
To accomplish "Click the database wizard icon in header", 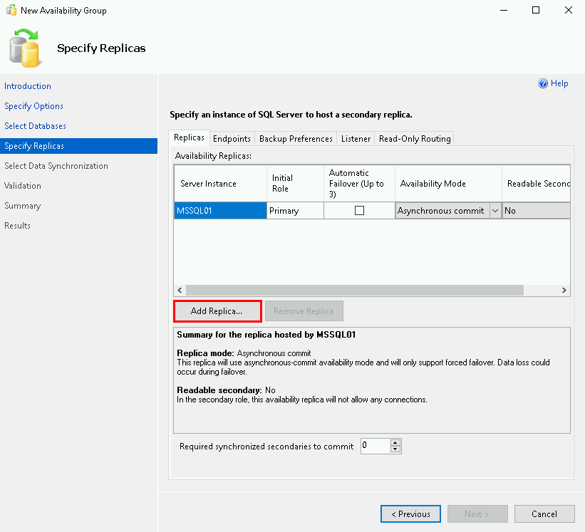I will click(25, 48).
